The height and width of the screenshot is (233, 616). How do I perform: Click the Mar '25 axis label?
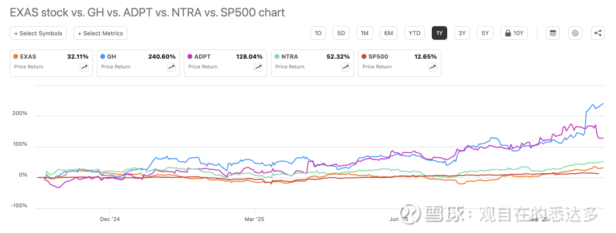(254, 219)
